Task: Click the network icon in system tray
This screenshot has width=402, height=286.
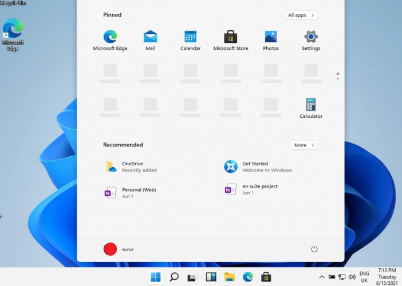Action: point(342,277)
